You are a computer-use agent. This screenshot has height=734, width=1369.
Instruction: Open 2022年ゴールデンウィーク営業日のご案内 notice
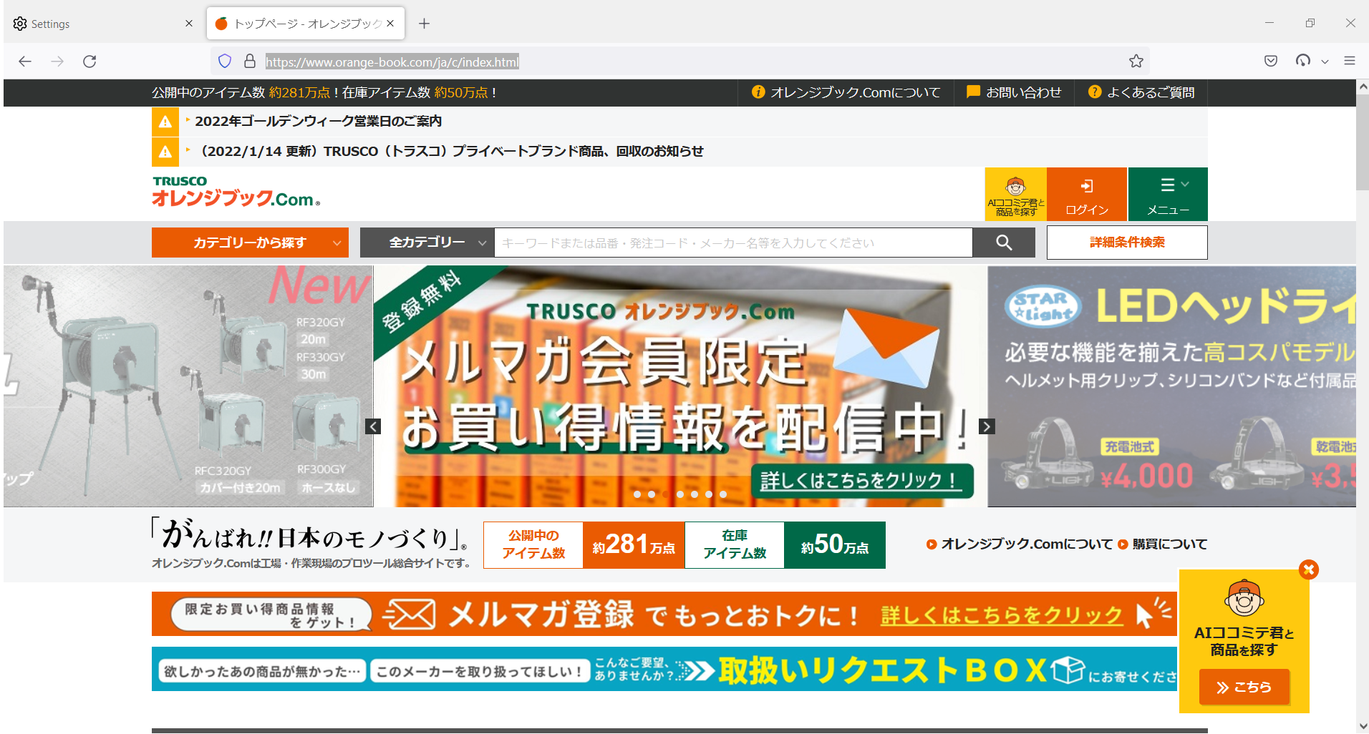[318, 121]
